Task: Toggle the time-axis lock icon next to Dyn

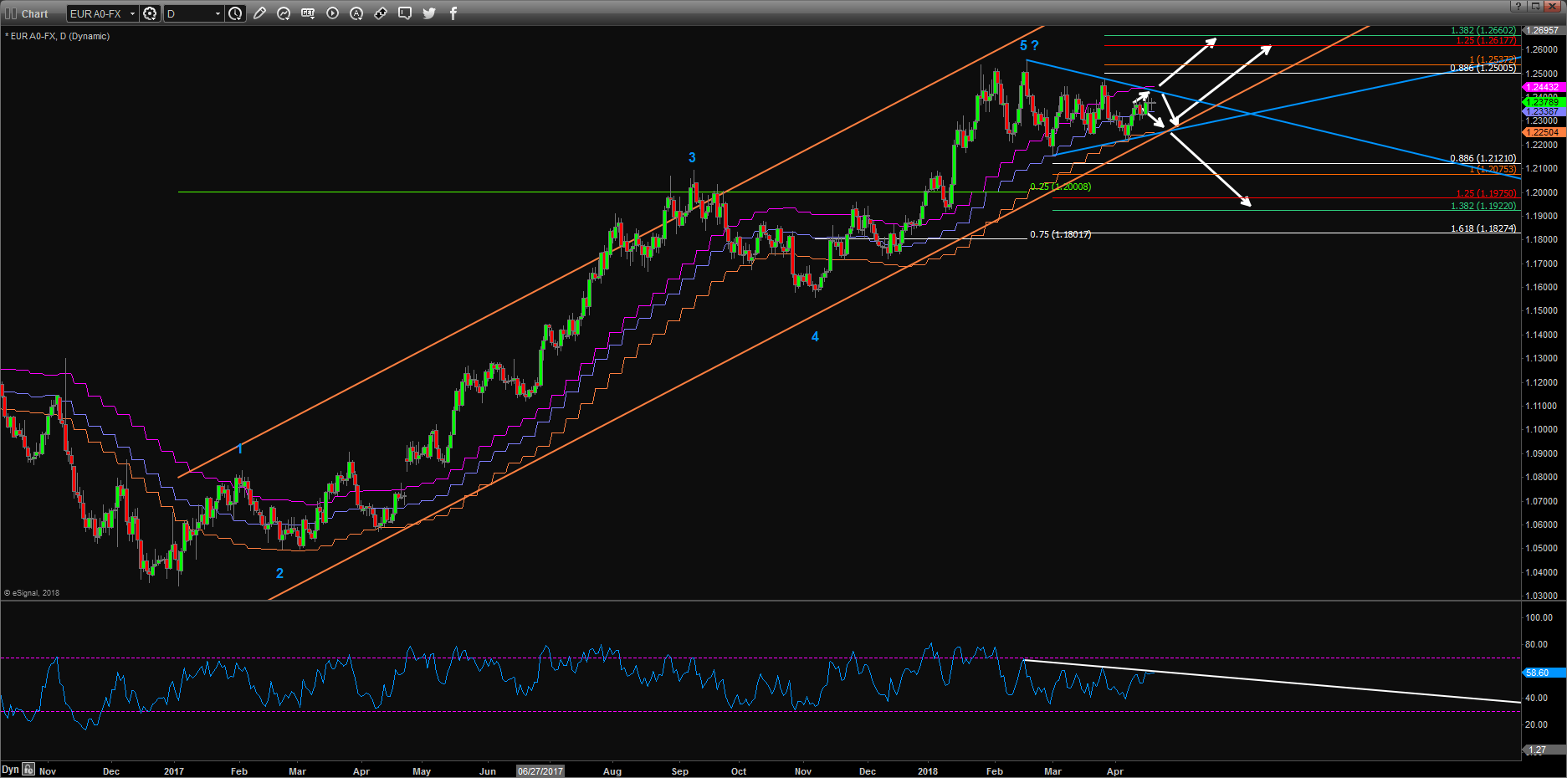Action: pyautogui.click(x=28, y=769)
